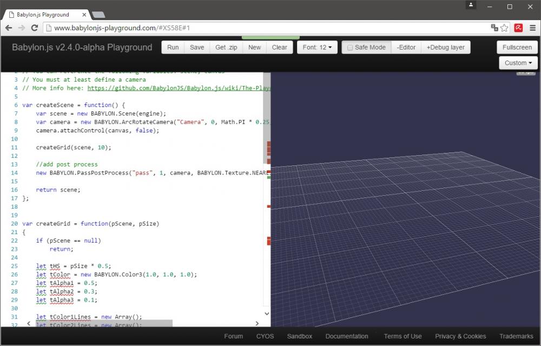Open the Terms of Use link

[403, 336]
